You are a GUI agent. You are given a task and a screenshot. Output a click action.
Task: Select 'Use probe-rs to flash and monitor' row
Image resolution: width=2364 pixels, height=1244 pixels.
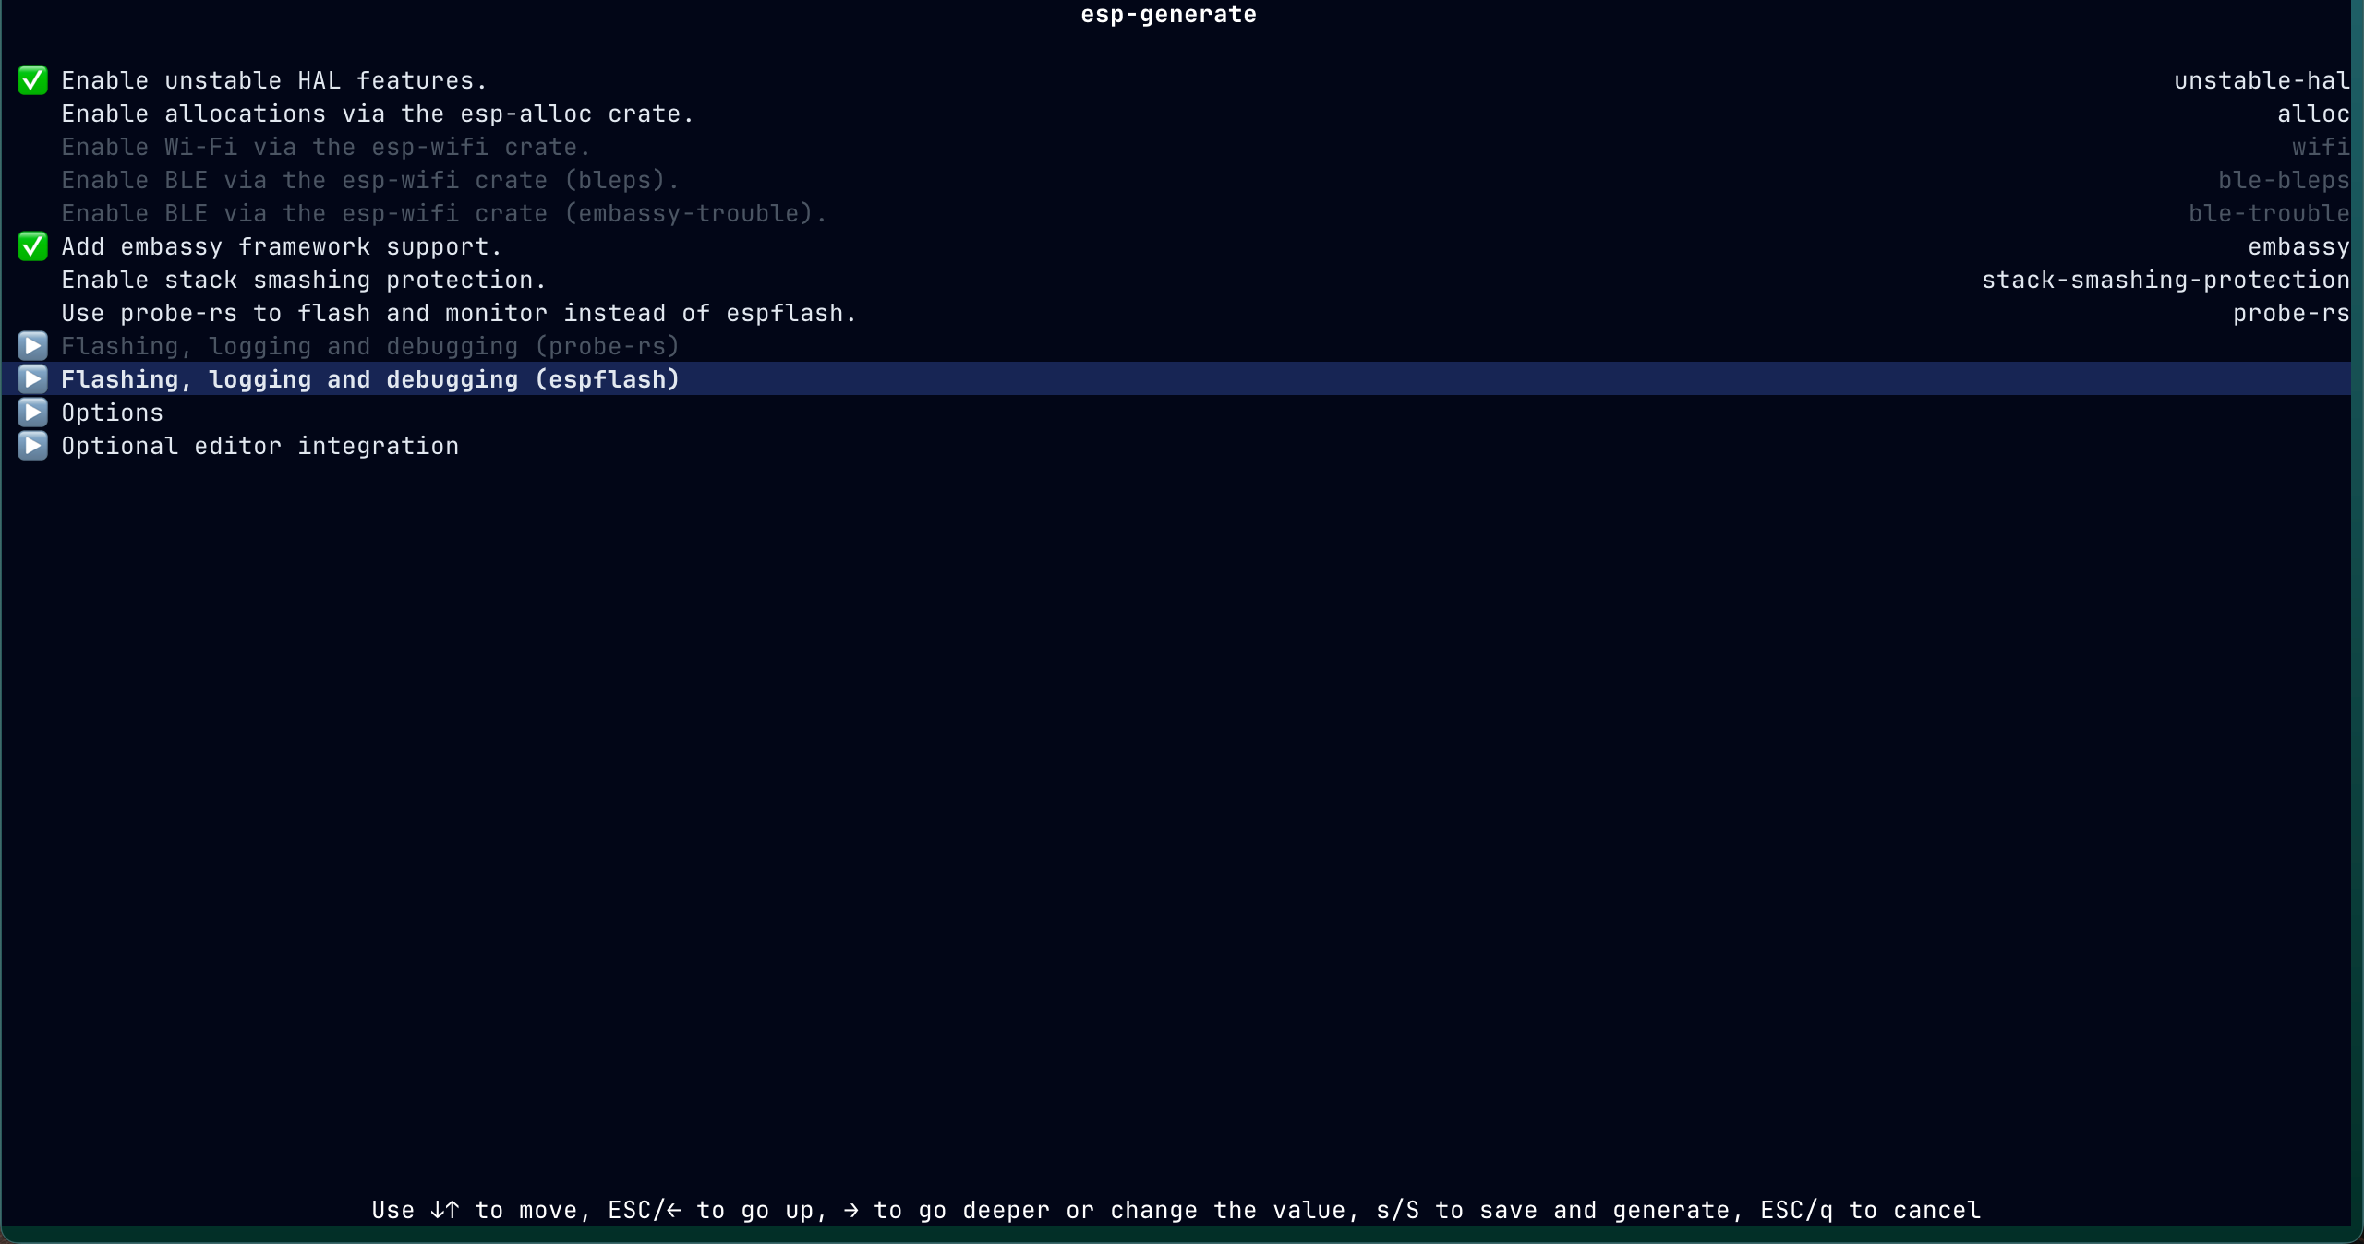(1176, 313)
